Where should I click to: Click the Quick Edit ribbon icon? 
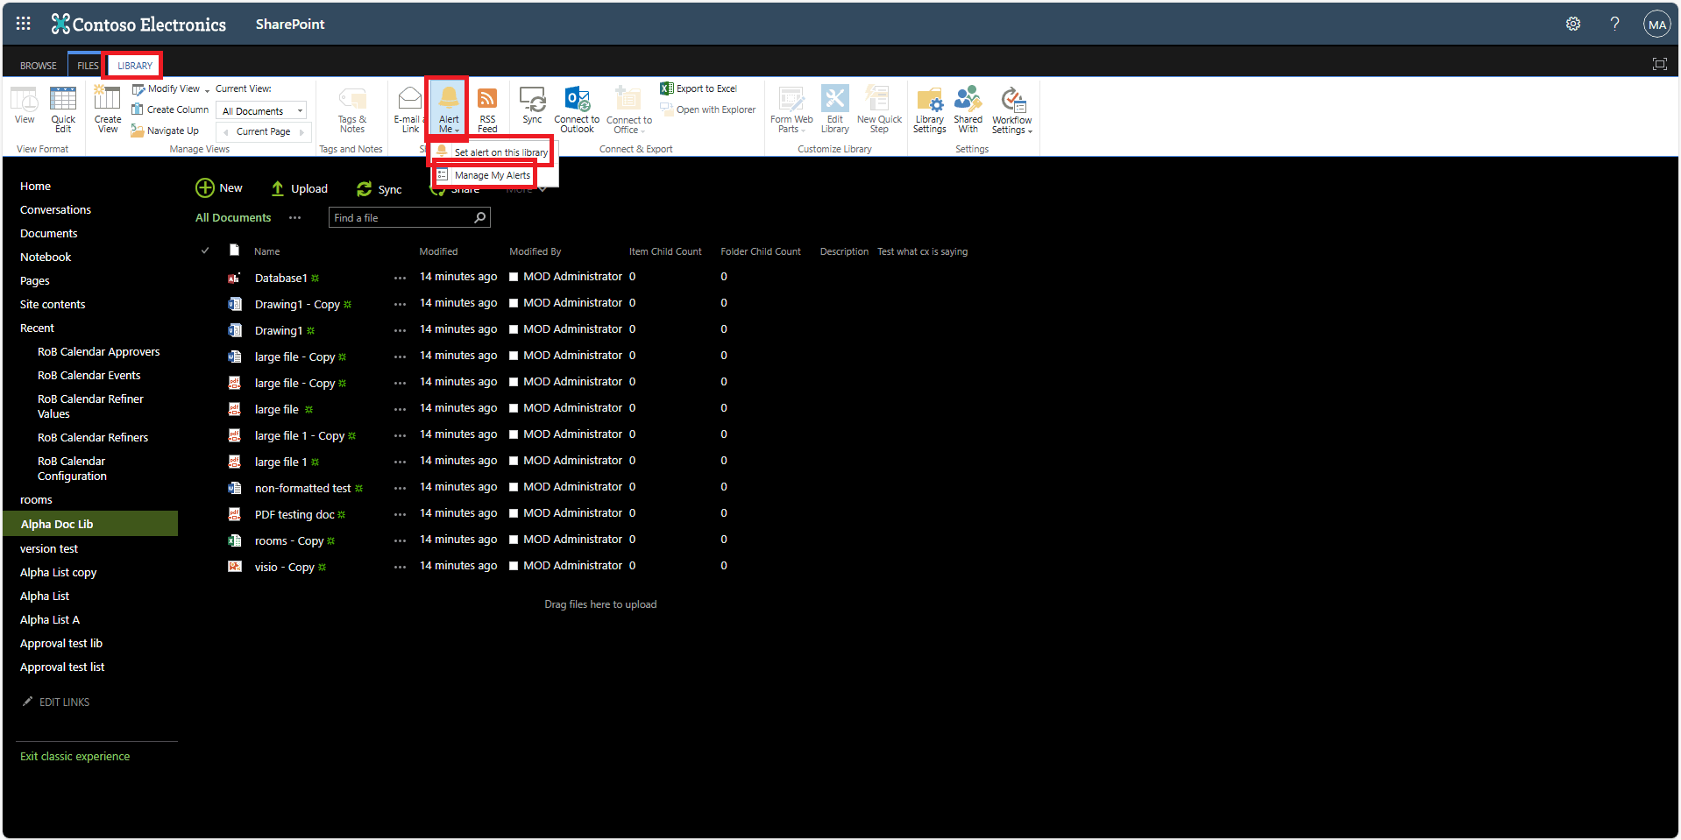point(63,109)
